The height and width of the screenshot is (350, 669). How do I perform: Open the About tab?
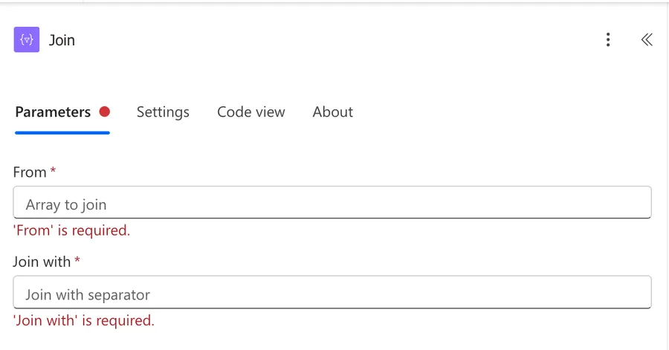(x=333, y=111)
